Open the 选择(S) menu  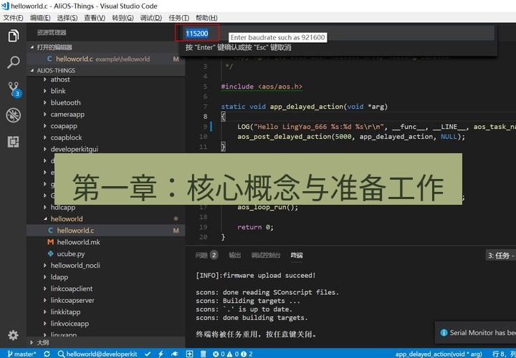[x=67, y=18]
